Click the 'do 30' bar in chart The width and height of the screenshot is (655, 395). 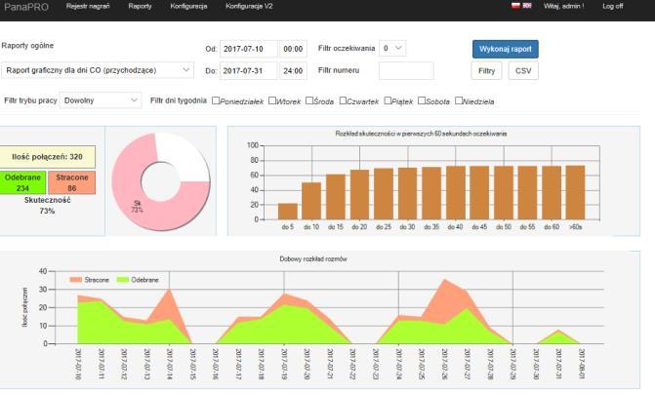[x=408, y=194]
